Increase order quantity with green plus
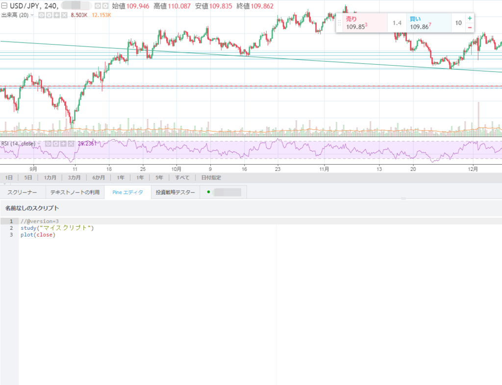502x385 pixels. 470,18
